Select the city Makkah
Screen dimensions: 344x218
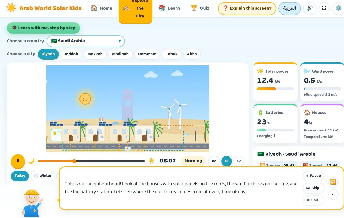95,54
